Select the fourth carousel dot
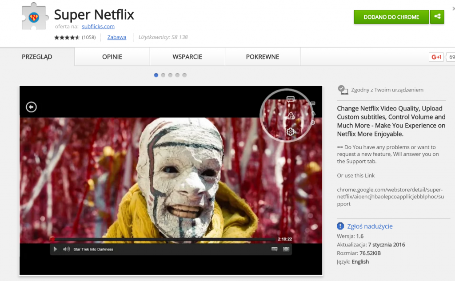 (177, 75)
